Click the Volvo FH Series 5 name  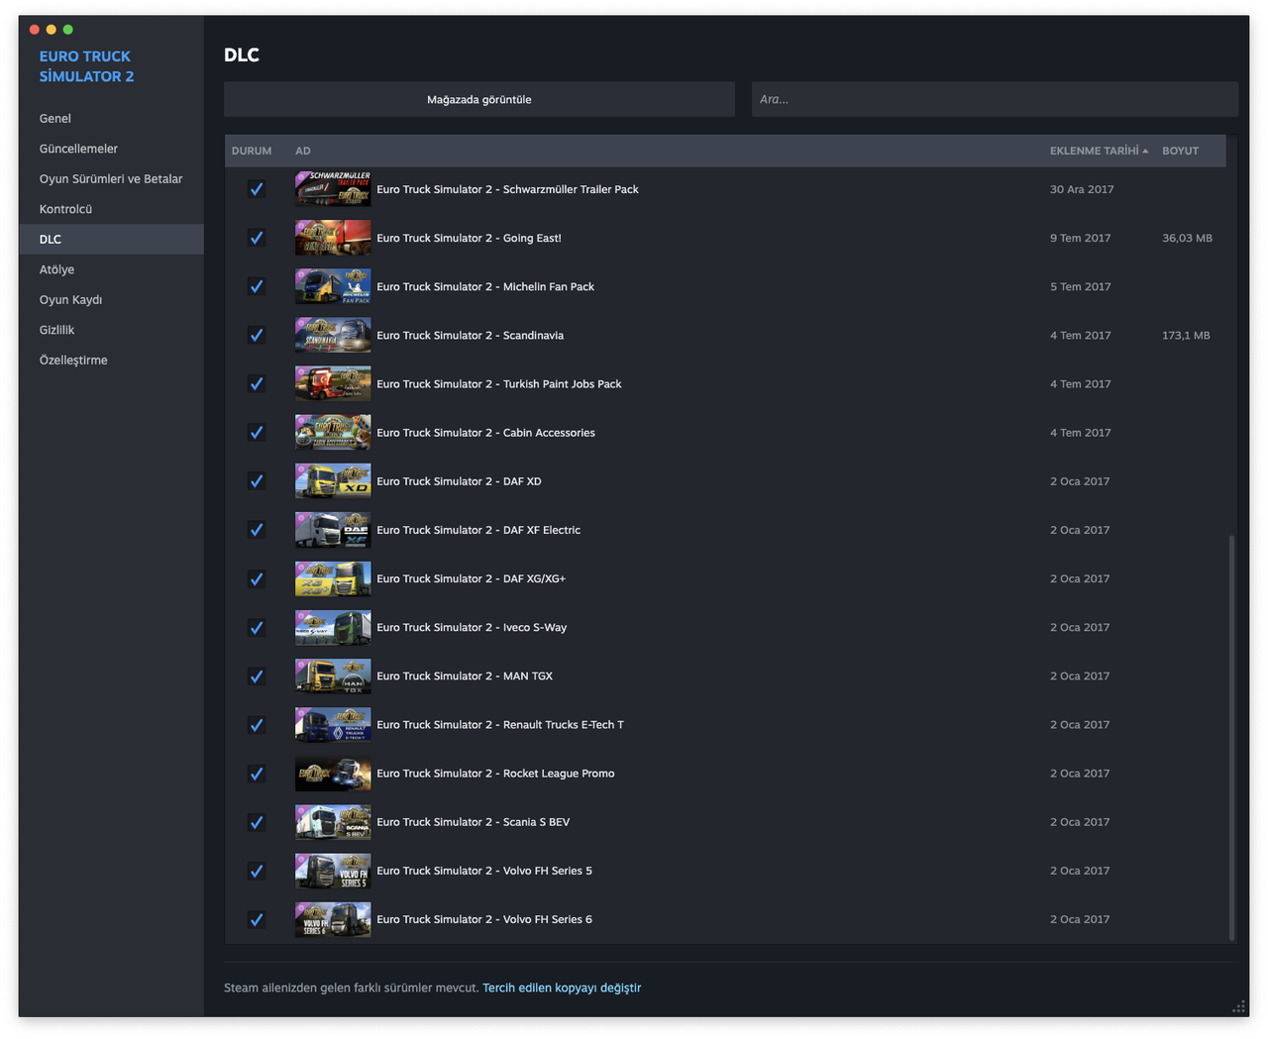click(484, 871)
